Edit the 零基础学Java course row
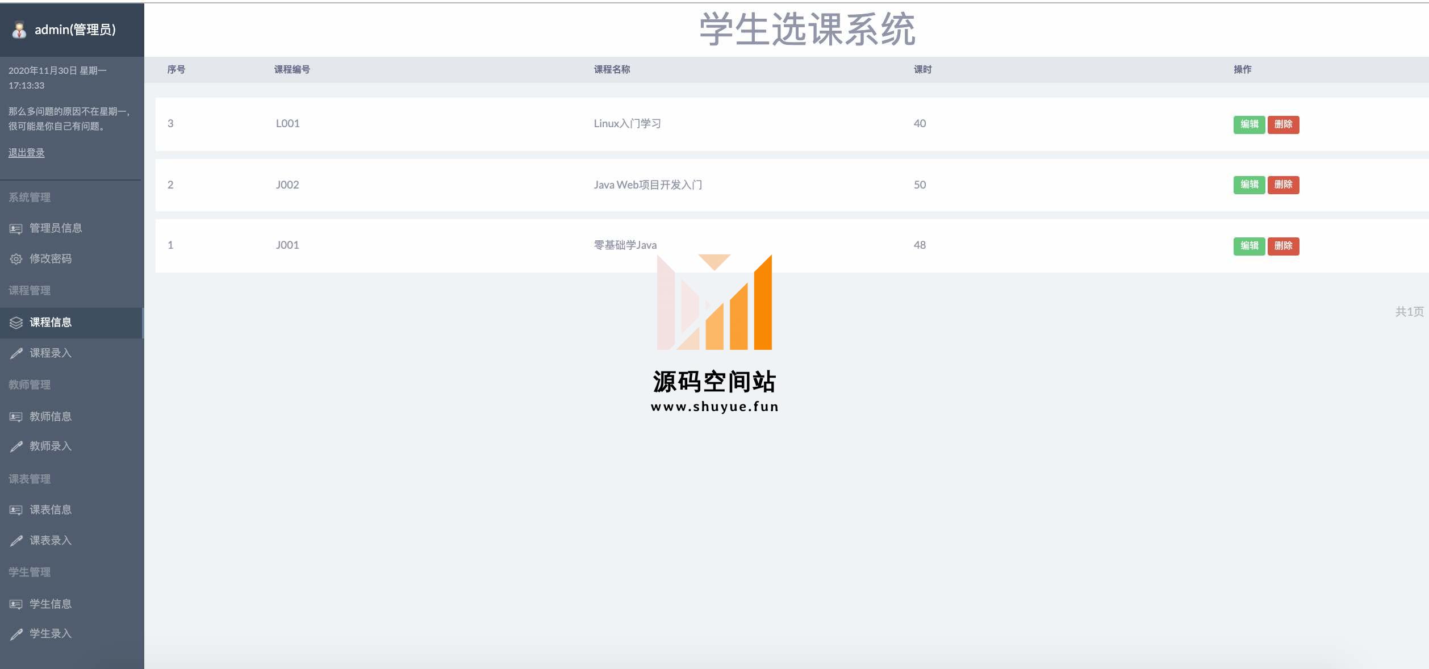 [1249, 246]
